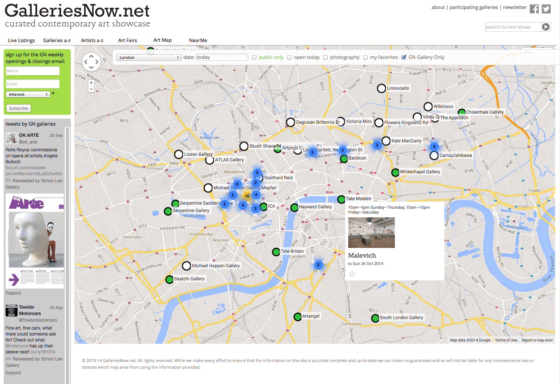
Task: Click the Serpentine Gallery green marker
Action: [168, 211]
